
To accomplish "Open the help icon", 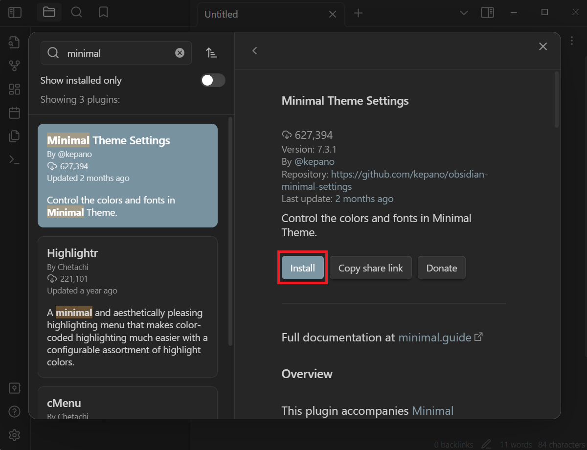I will pyautogui.click(x=14, y=411).
